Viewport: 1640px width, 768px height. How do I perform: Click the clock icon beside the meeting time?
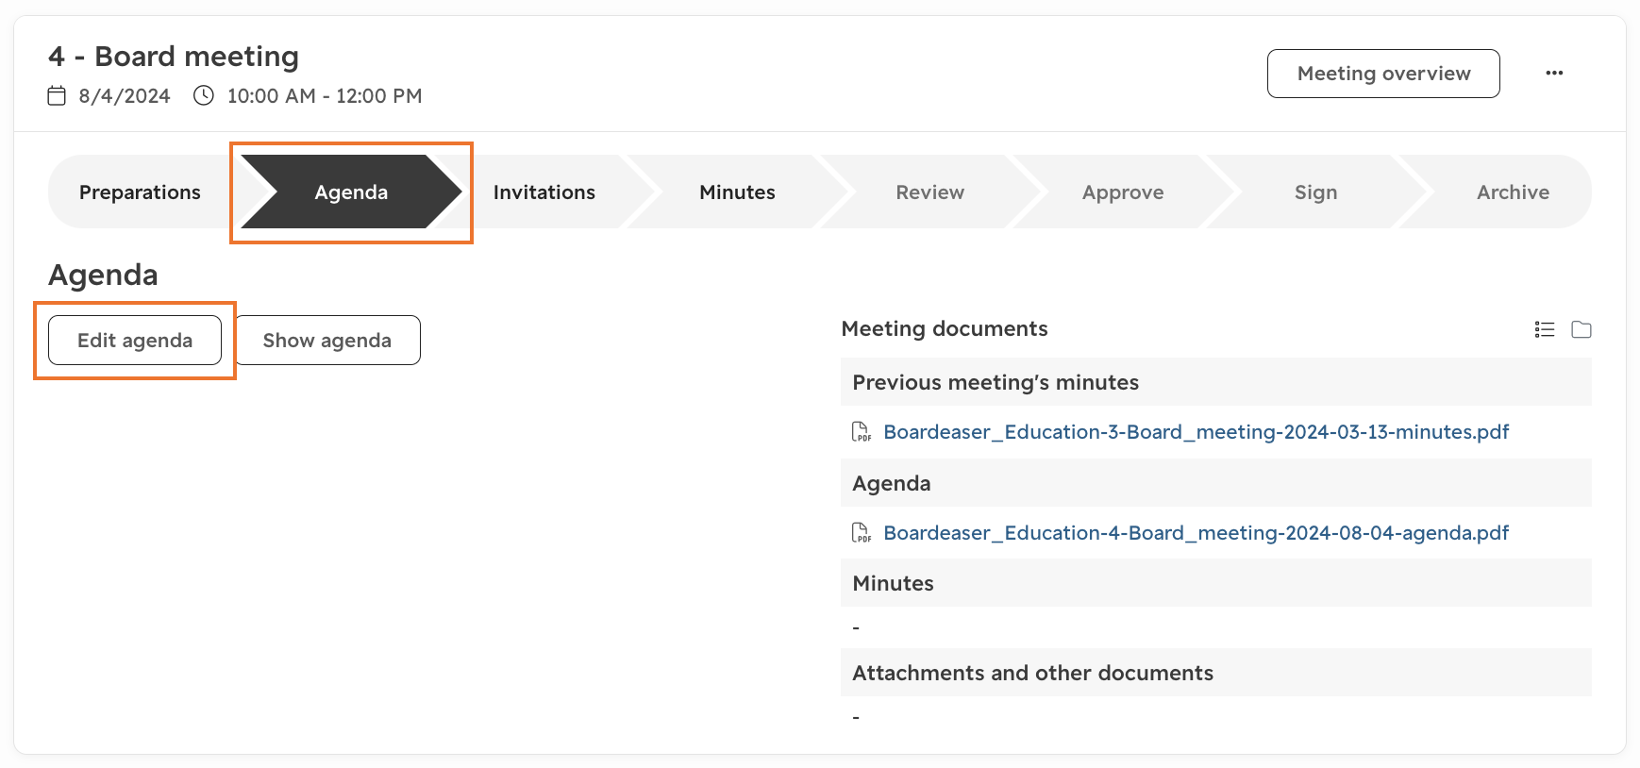tap(204, 95)
